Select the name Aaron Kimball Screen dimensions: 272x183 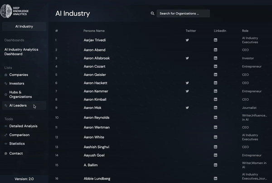95,99
